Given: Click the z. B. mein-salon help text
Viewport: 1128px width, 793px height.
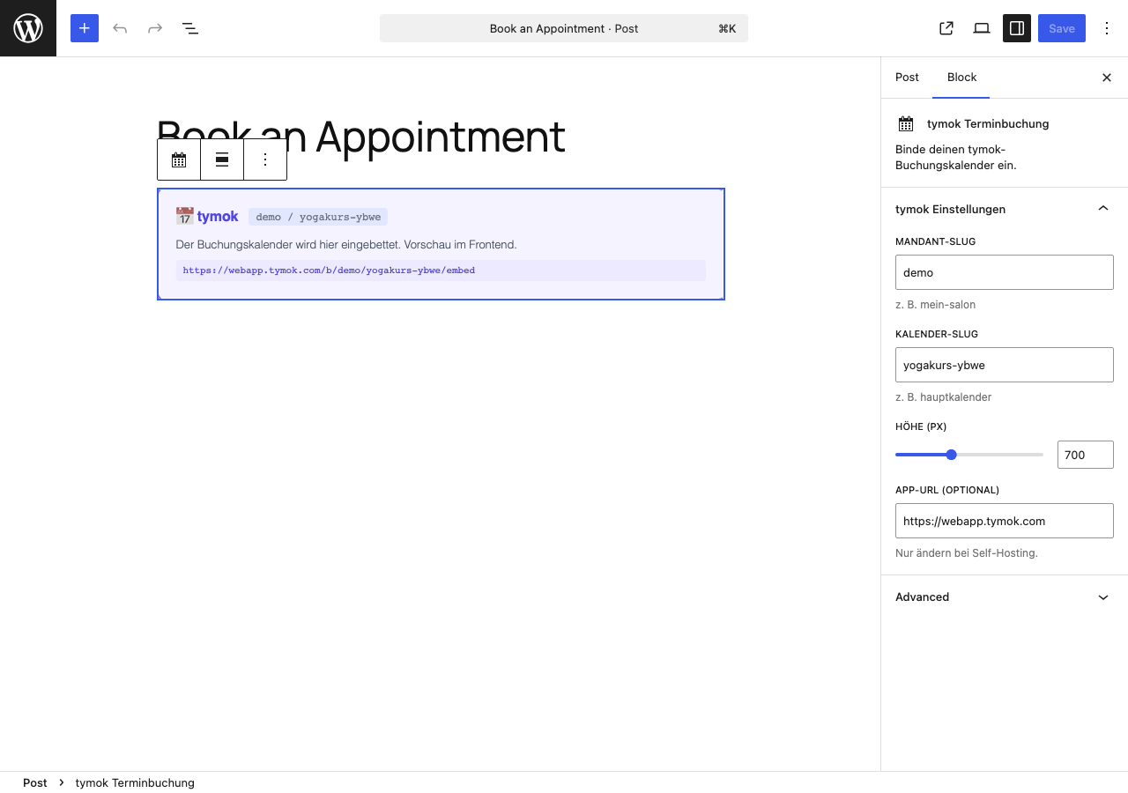Looking at the screenshot, I should (x=936, y=305).
